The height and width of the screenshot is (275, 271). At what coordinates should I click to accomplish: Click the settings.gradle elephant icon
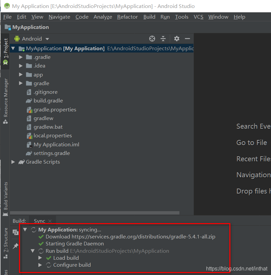[x=29, y=153]
